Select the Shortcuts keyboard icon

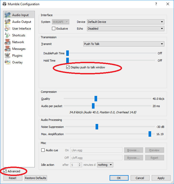coord(8,35)
